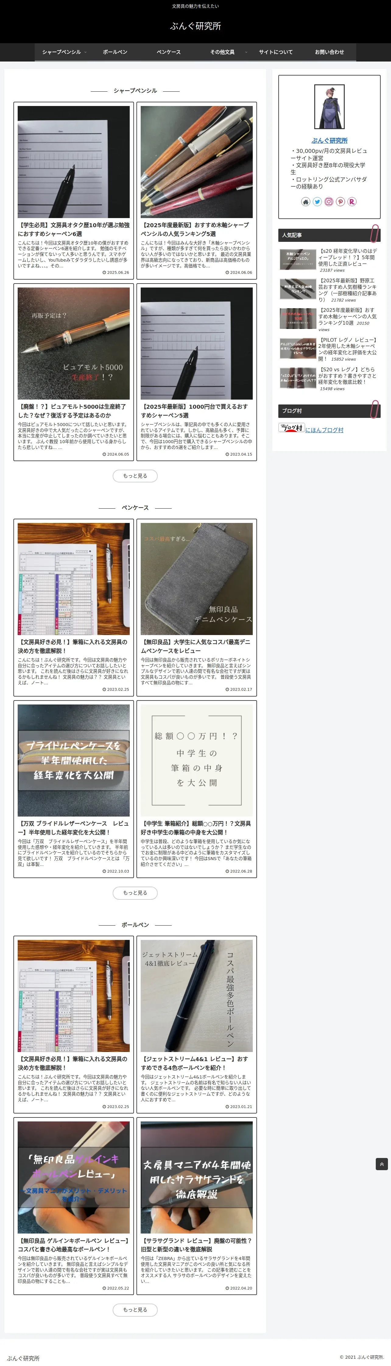Click the 2022.05.22 post date

116,1288
